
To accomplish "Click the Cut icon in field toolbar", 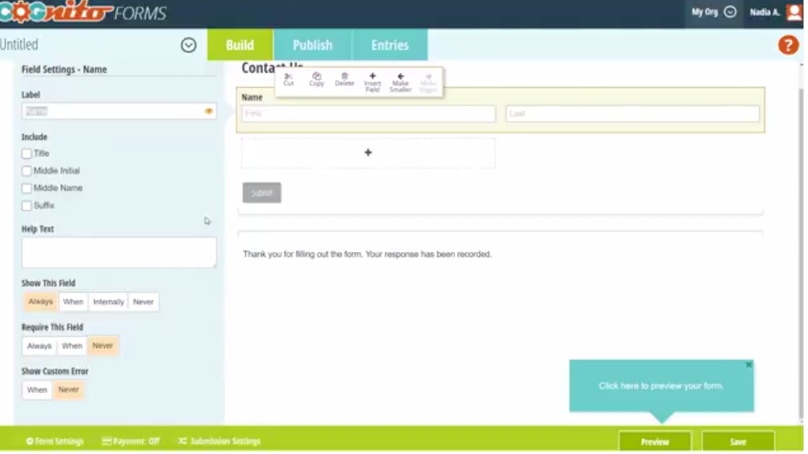I will click(x=289, y=79).
